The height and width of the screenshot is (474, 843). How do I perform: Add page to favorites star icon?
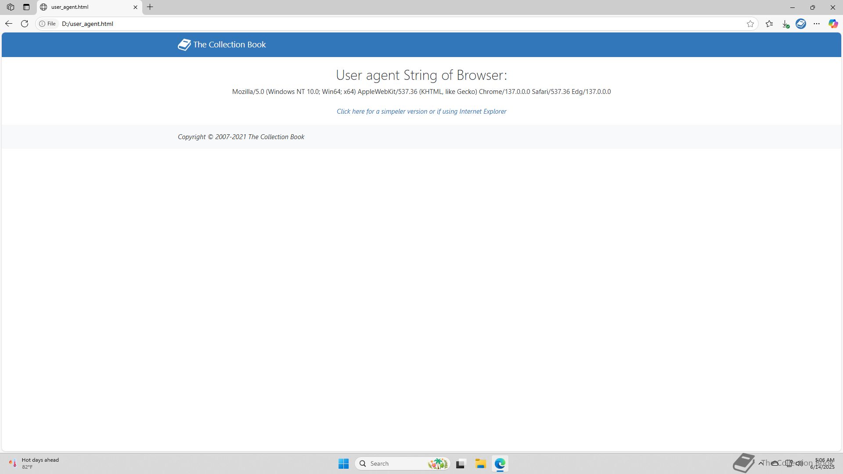pos(750,24)
